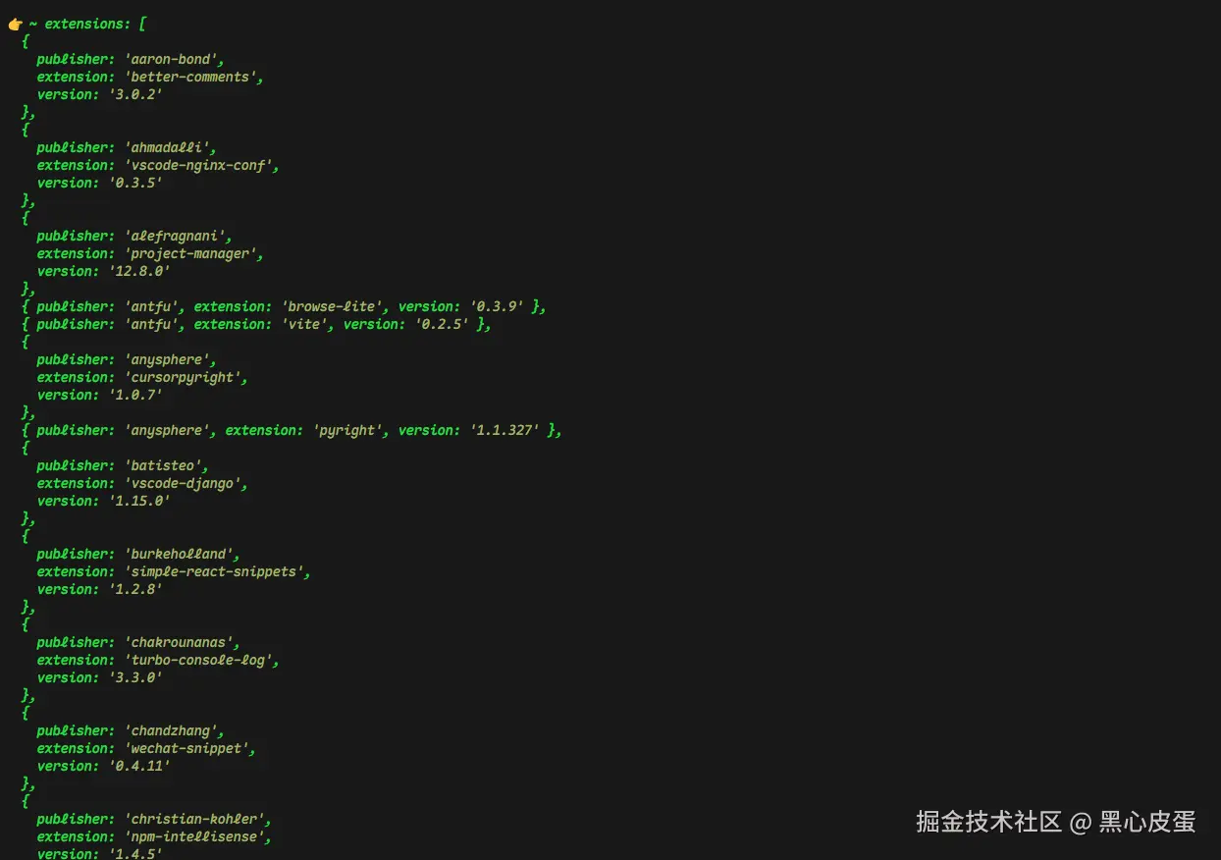Click 'antfu' on the browse-lite line
Image resolution: width=1221 pixels, height=860 pixels.
tap(150, 306)
